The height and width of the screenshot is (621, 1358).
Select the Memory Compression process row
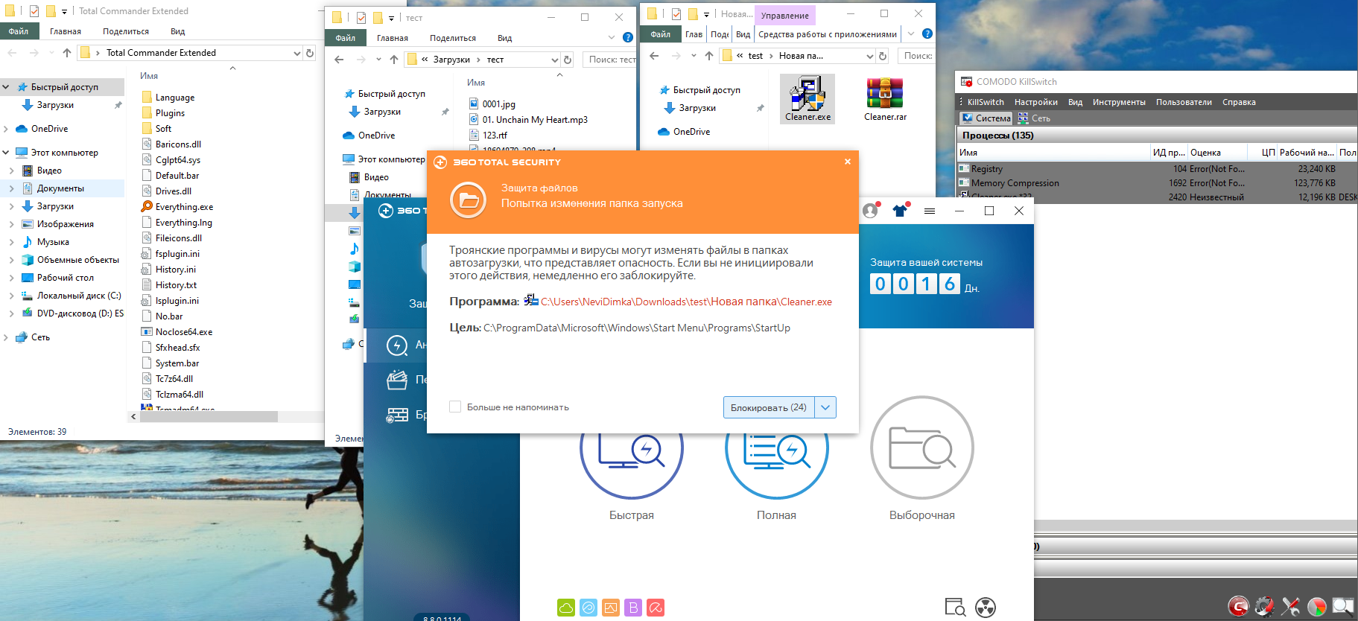(1157, 183)
